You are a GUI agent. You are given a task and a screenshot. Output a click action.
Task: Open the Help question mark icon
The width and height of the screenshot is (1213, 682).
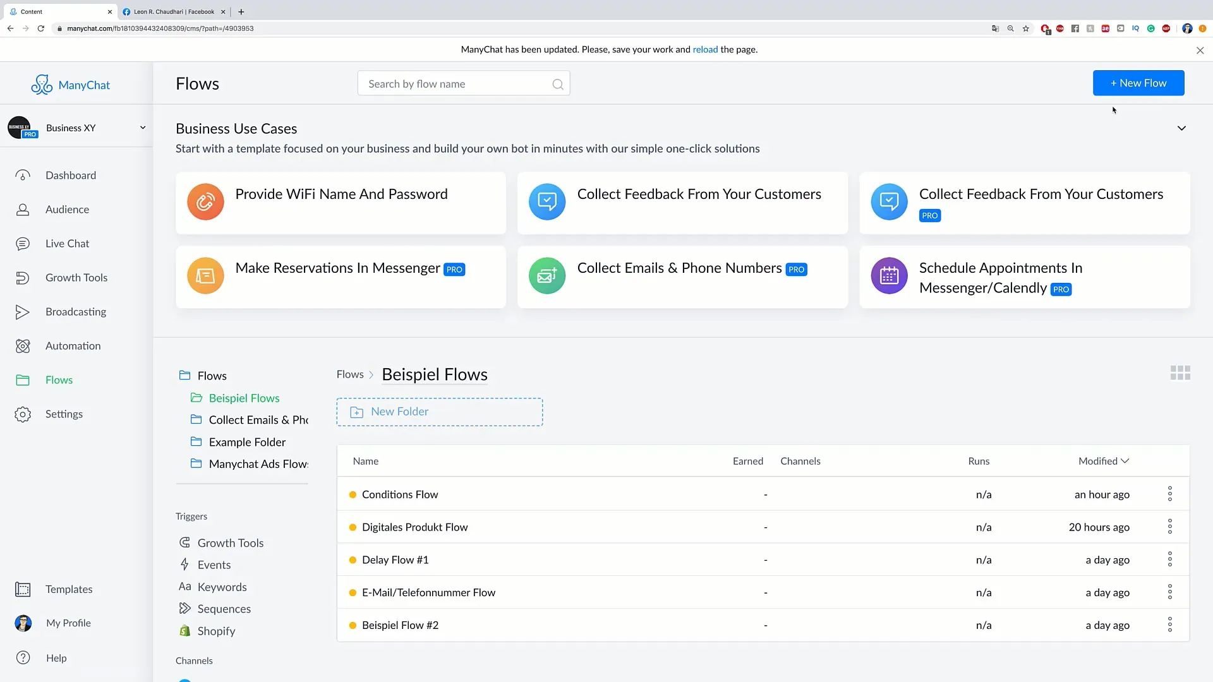23,658
